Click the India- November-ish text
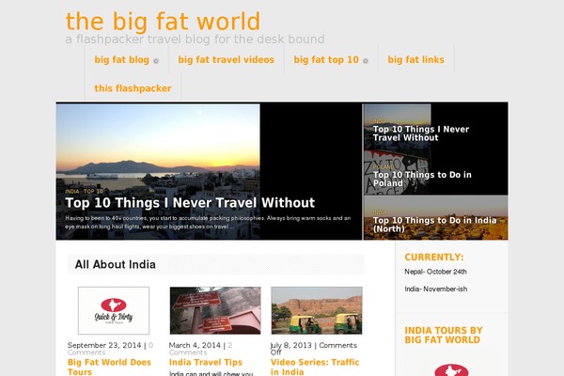Viewport: 564px width, 376px height. (435, 289)
